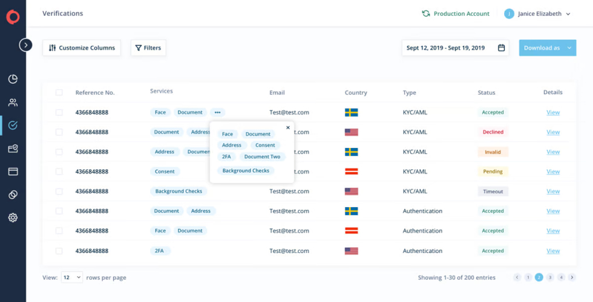Click the US flag on Timeout row
The image size is (593, 302).
352,191
